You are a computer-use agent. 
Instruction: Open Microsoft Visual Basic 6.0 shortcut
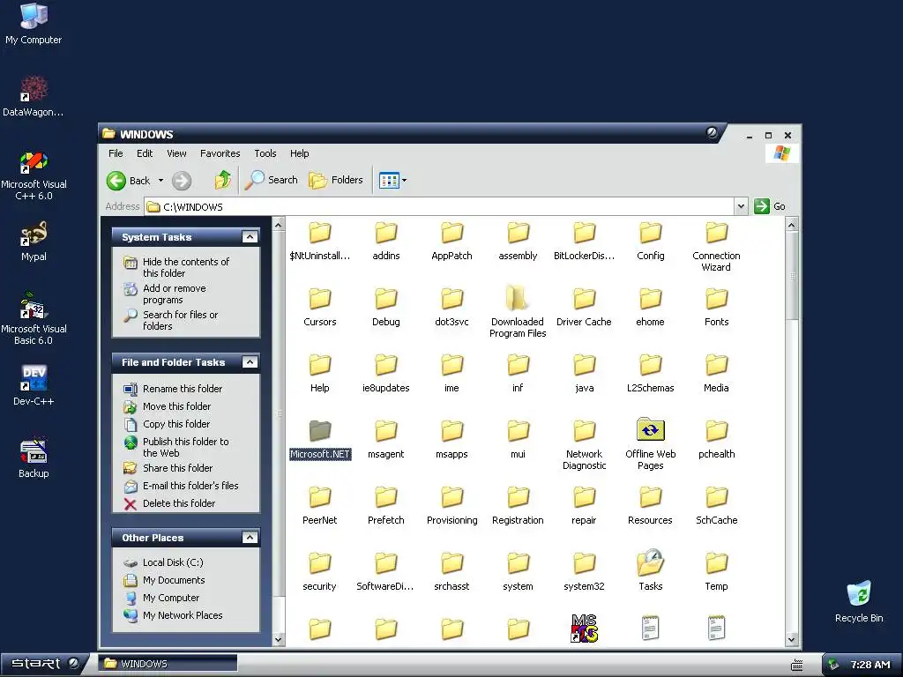point(34,319)
